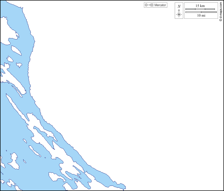224x191 pixels.
Task: Click the island at the bottom-left corner
Action: click(11, 183)
